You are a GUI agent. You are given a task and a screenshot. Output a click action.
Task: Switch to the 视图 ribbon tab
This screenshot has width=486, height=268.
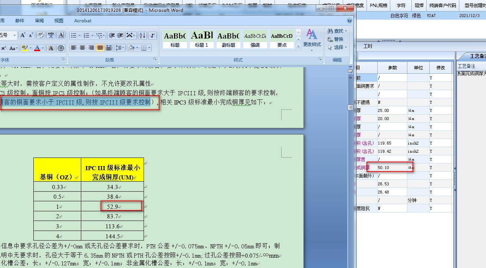pyautogui.click(x=59, y=21)
